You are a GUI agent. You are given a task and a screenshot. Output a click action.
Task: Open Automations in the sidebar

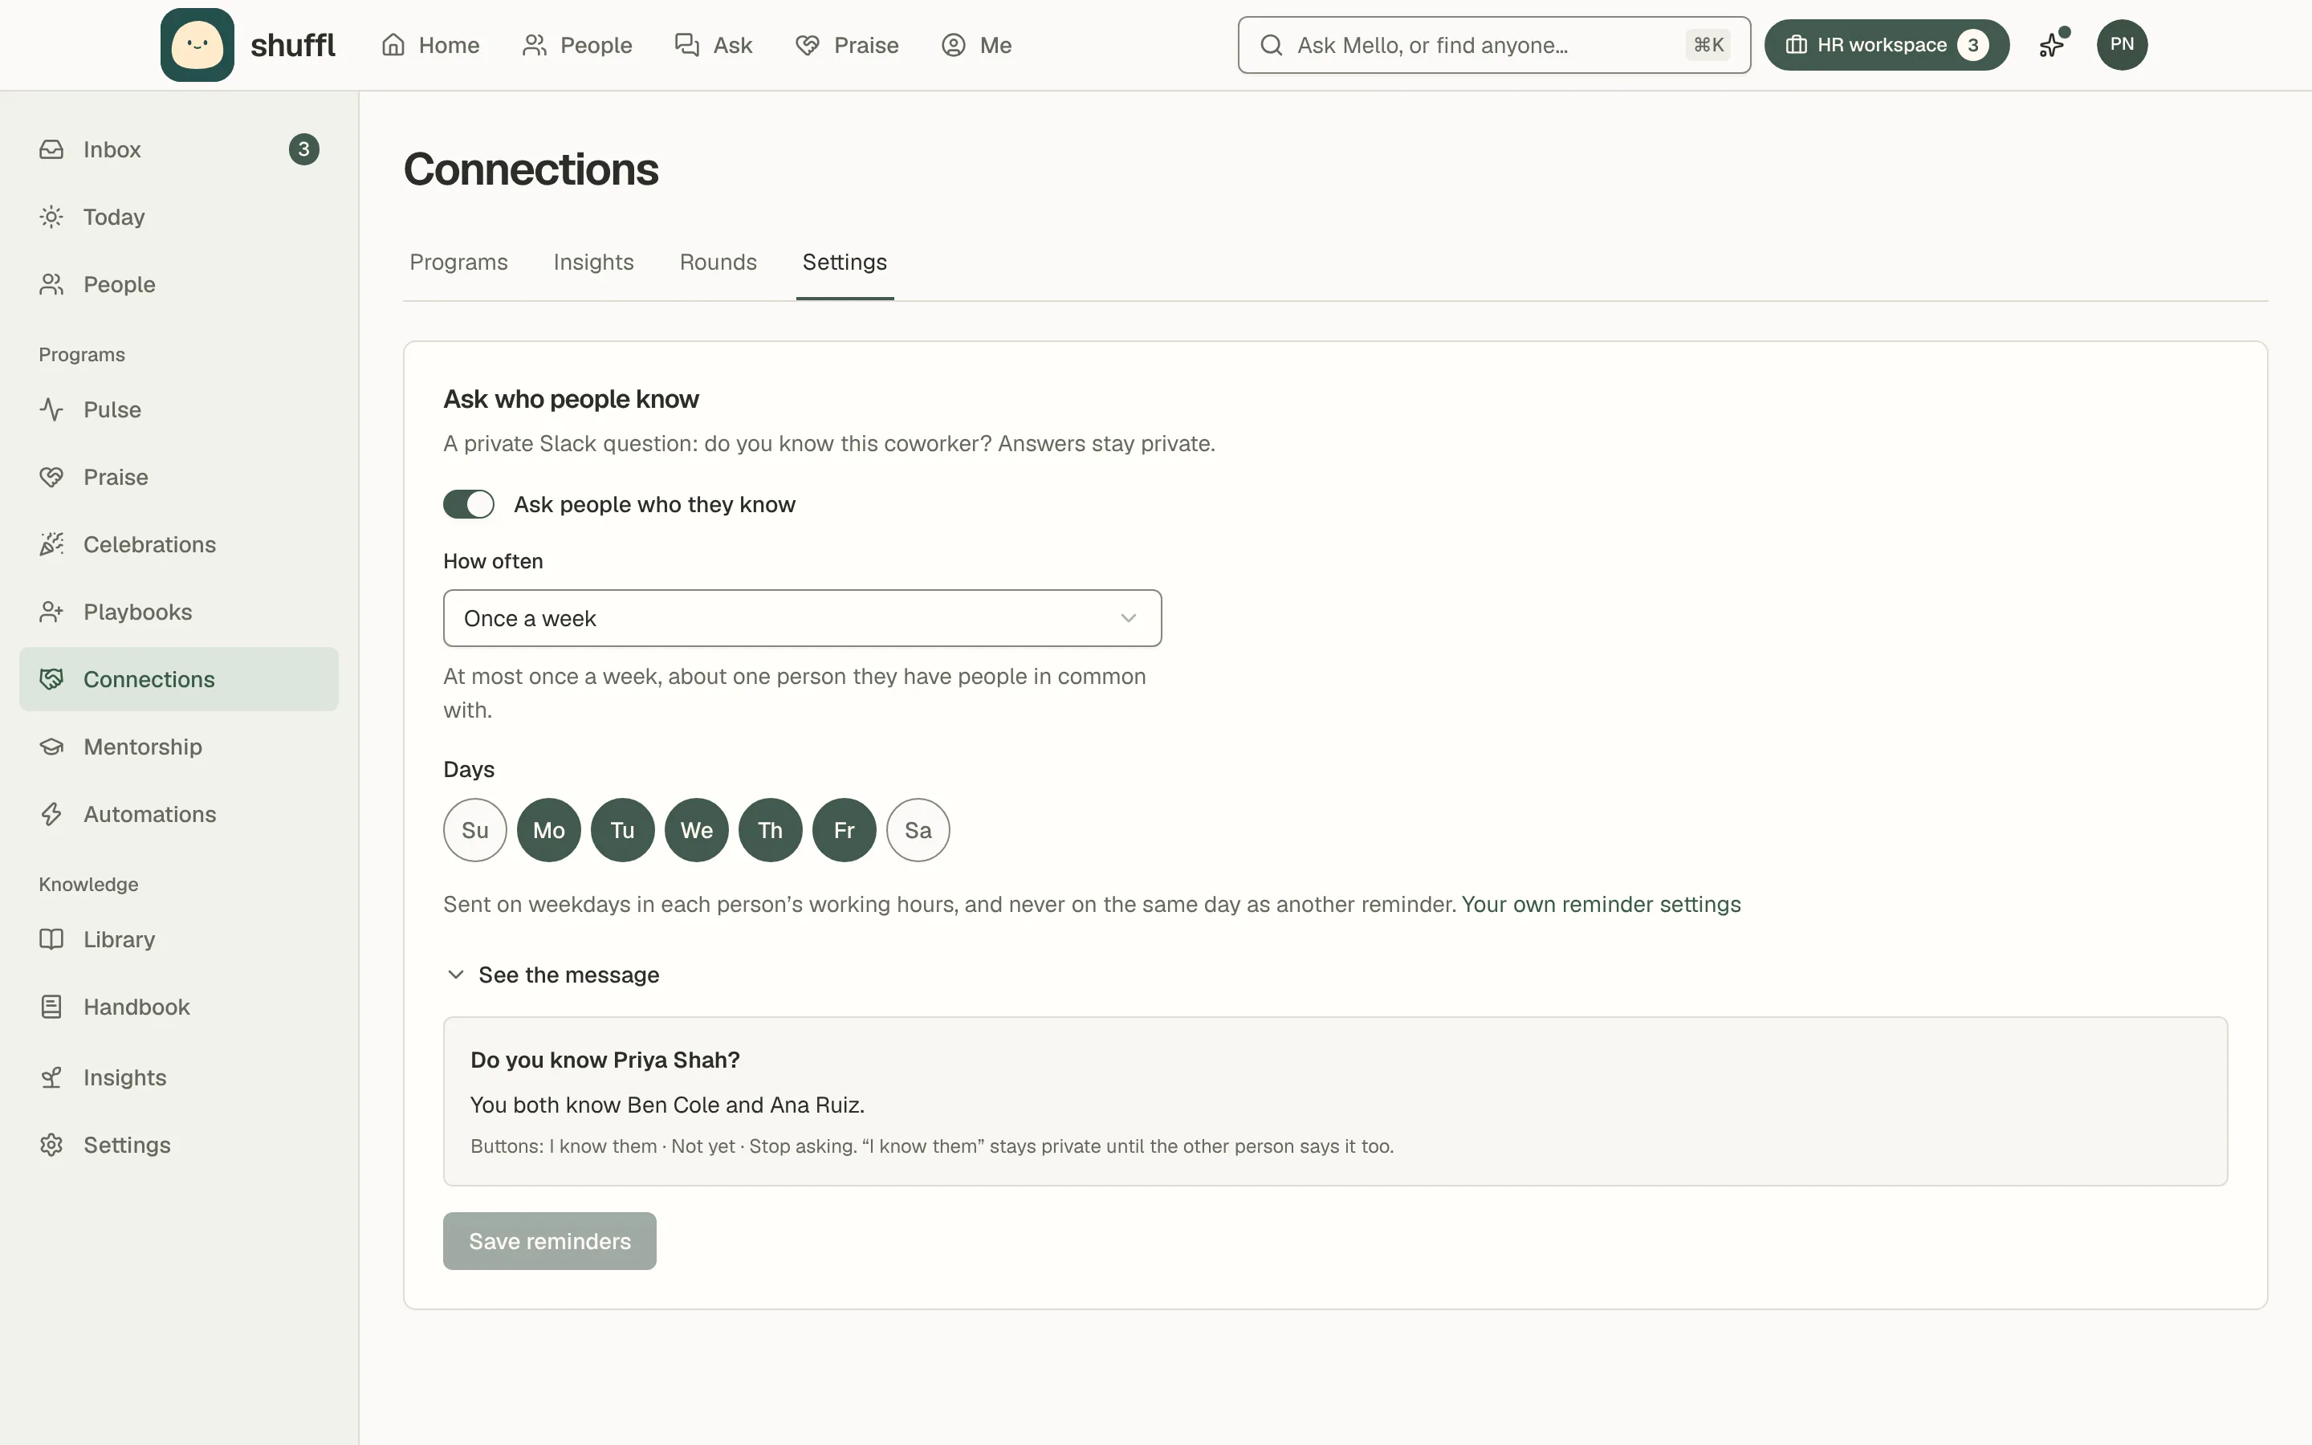pos(179,814)
